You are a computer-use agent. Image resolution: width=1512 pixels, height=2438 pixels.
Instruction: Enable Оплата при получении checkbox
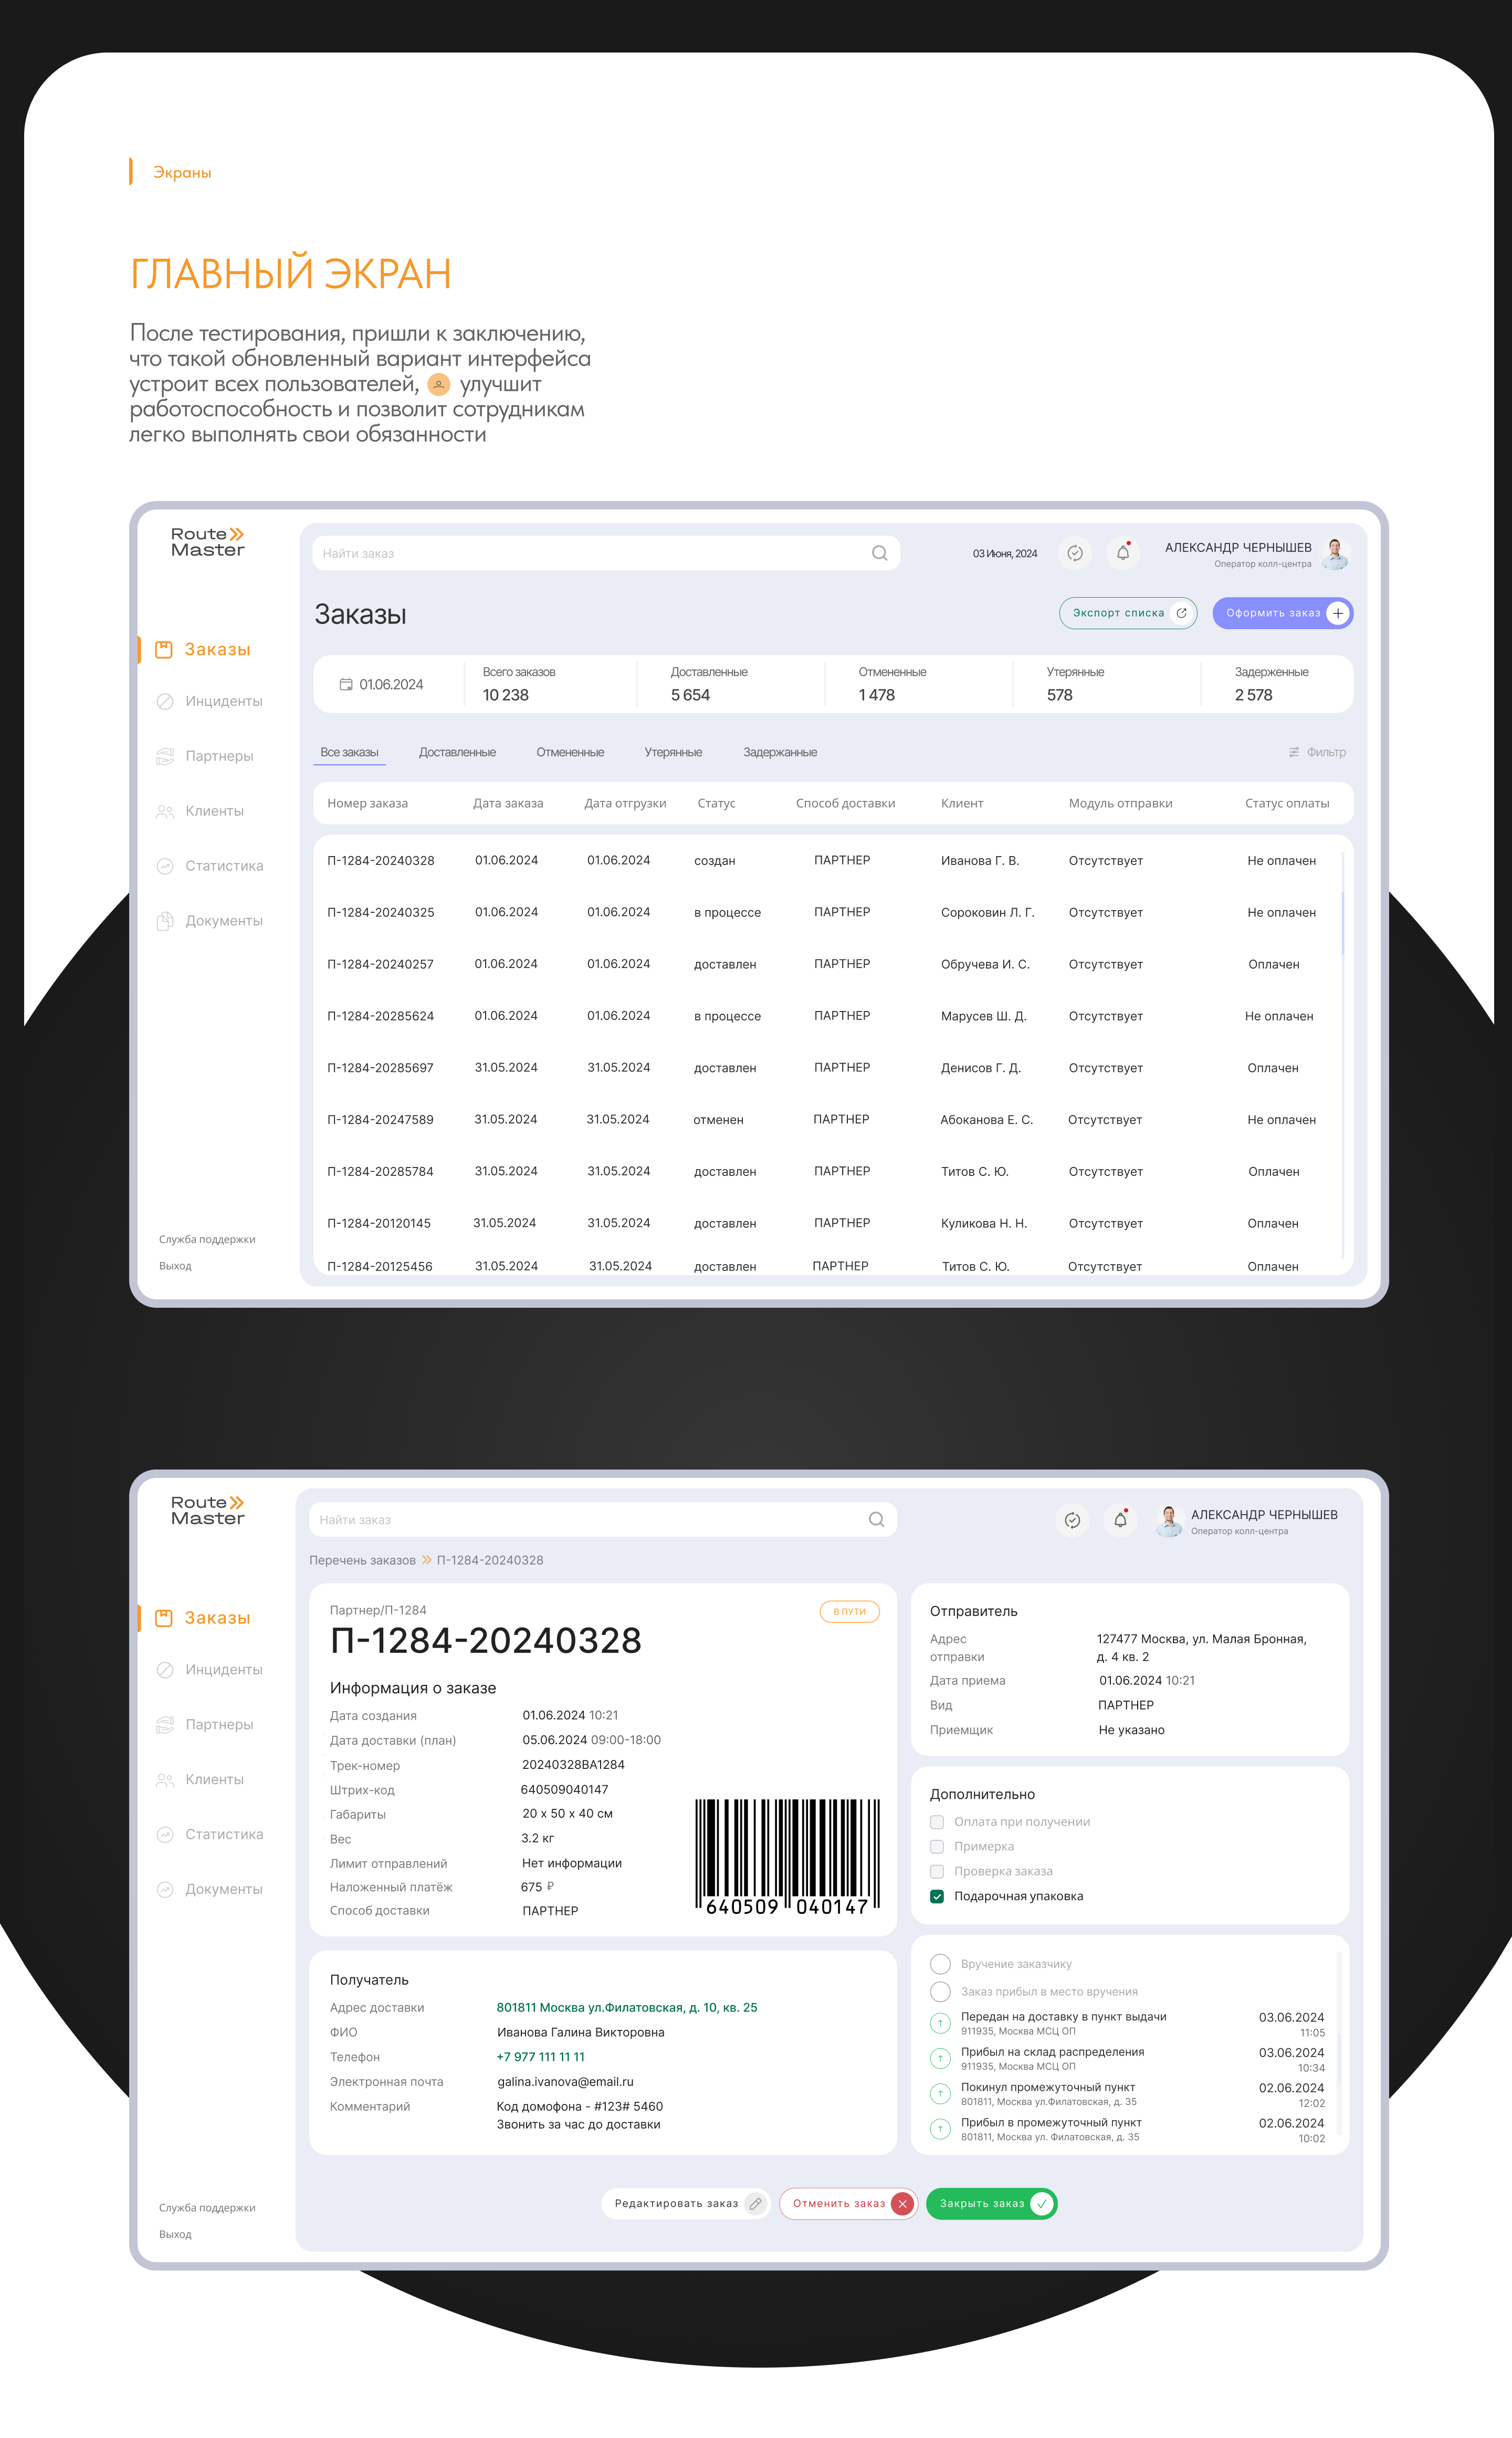pos(937,1822)
